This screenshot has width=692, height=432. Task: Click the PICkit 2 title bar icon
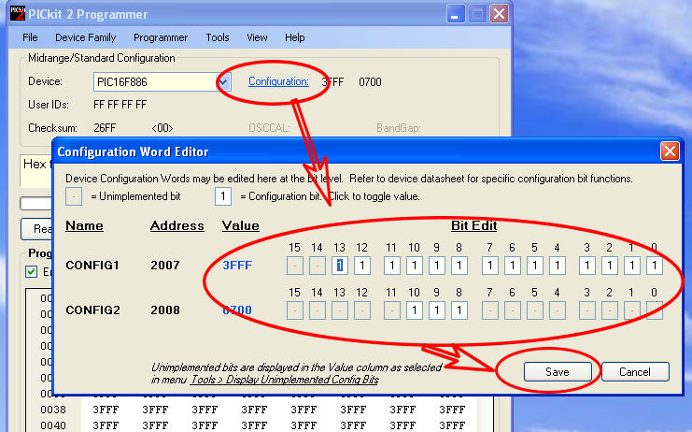(18, 14)
